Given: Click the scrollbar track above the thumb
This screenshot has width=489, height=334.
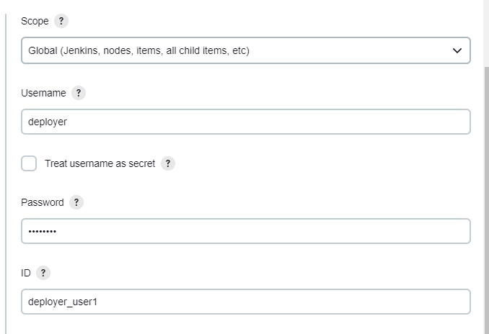Looking at the screenshot, I should click(x=487, y=33).
